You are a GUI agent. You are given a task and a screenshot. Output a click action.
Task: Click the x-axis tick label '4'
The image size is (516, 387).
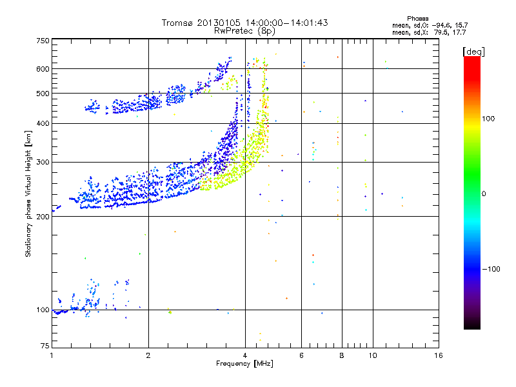coord(245,355)
